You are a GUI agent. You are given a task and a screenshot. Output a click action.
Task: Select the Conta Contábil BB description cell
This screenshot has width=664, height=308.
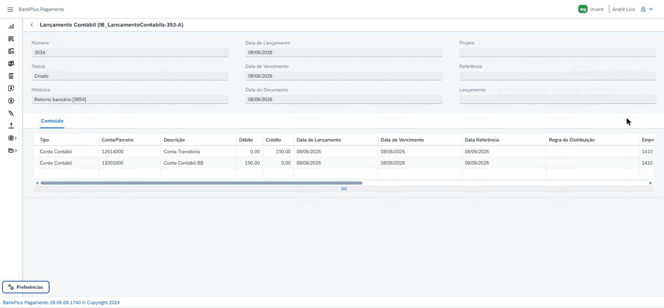[198, 163]
